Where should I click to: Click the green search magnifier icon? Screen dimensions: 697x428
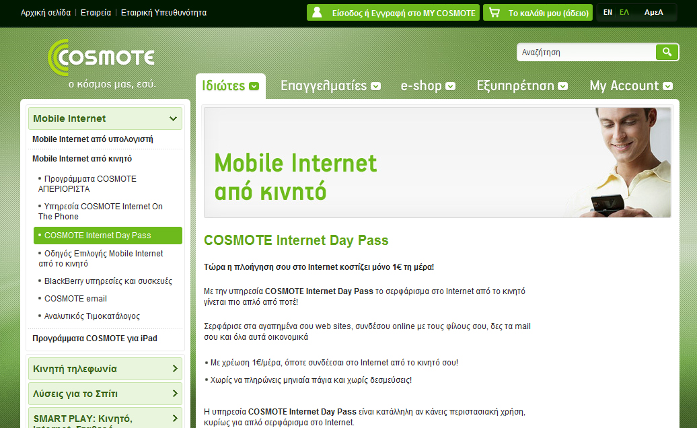tap(667, 52)
